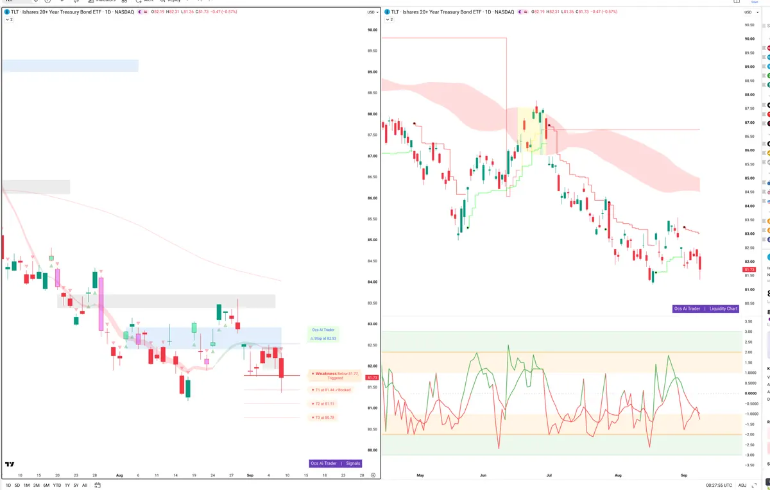Click the 'Weakness Below 81.77 Triggered' label
Screen dimensions: 770x490
click(335, 376)
